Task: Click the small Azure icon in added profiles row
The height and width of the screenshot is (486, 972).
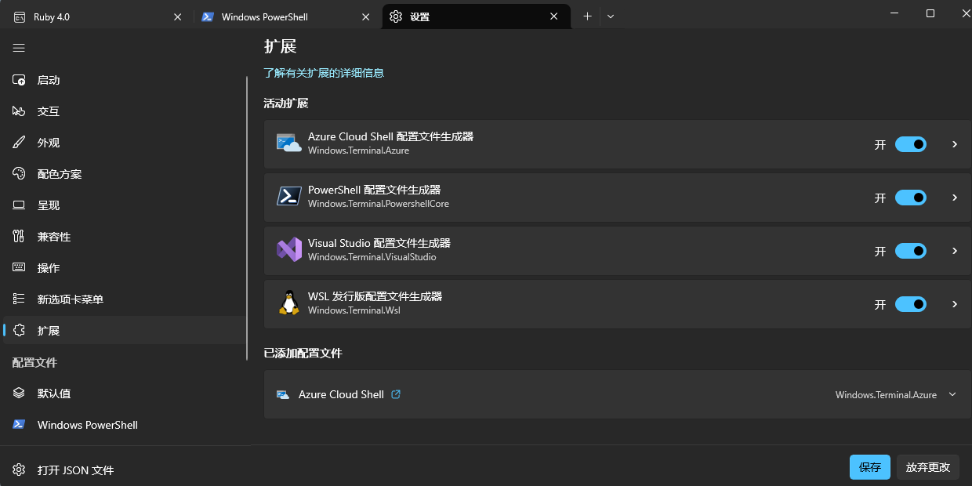Action: (x=283, y=394)
